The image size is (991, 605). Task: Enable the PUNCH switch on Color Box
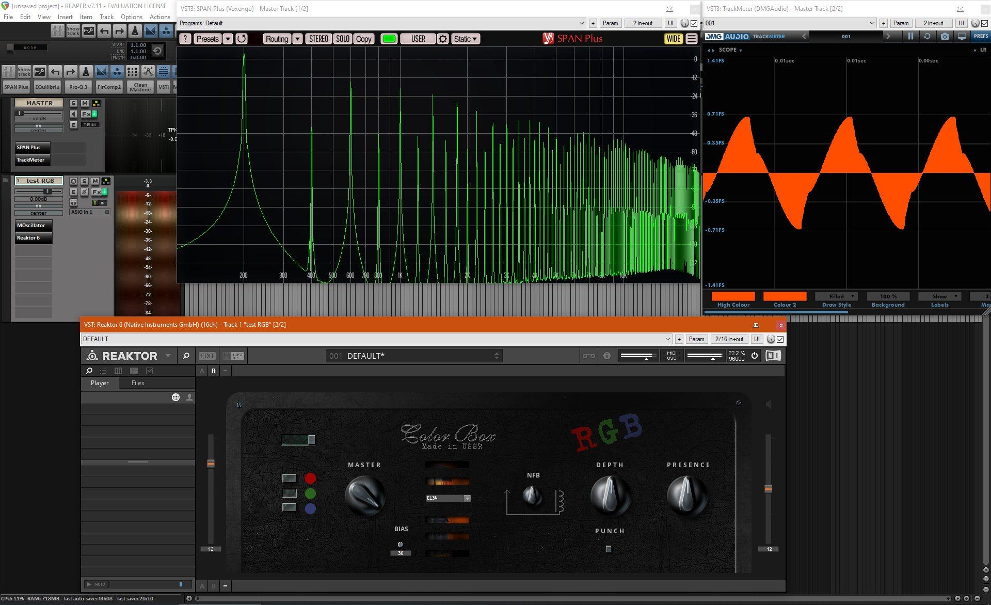pos(609,549)
